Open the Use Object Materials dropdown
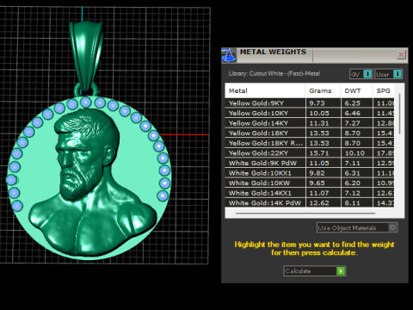This screenshot has height=310, width=413. (x=357, y=227)
